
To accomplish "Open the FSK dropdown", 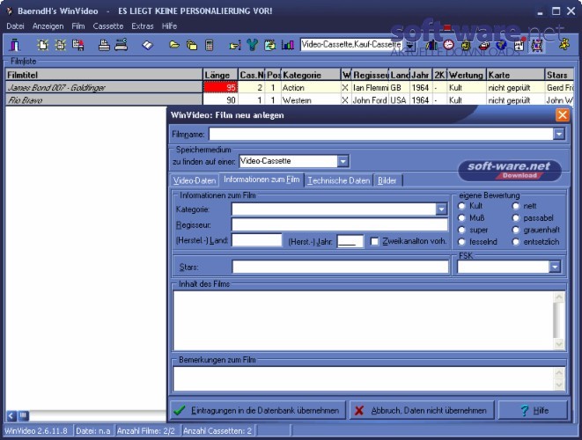I will 555,268.
